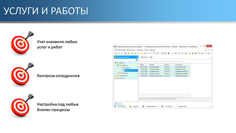Viewport: 236px width, 133px height.
Task: Sort table by the Сотрудник column header
Action: (182, 65)
